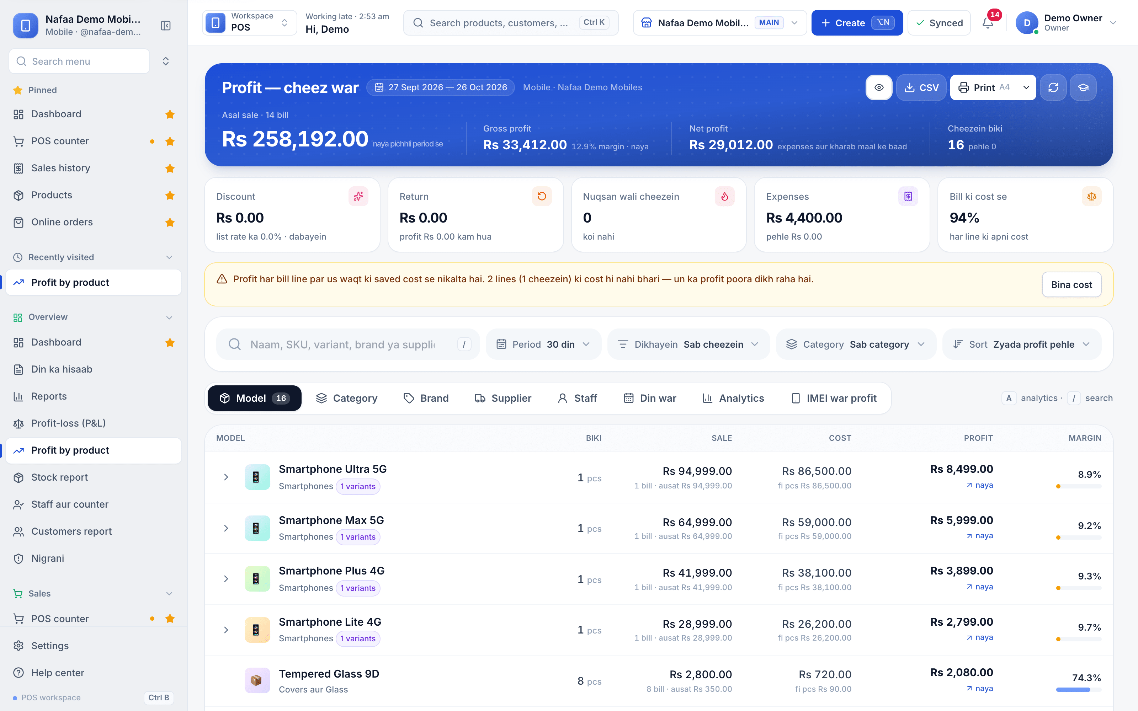
Task: Click the Create button
Action: [857, 22]
